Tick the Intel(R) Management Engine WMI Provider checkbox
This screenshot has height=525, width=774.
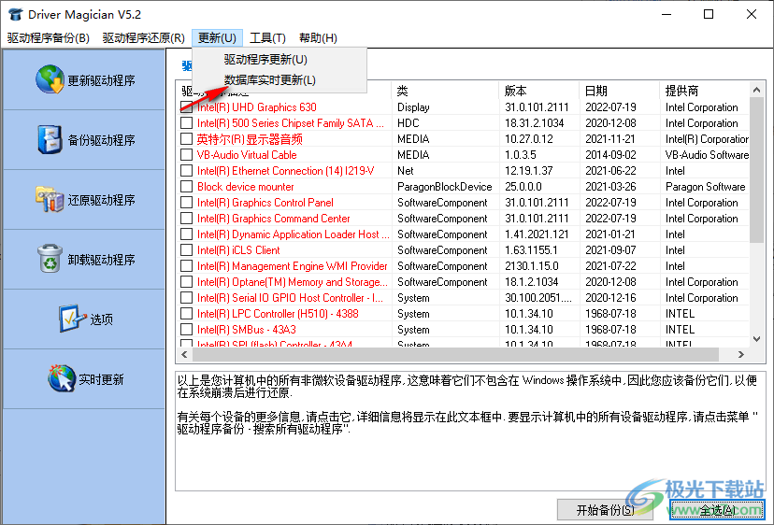tap(187, 266)
